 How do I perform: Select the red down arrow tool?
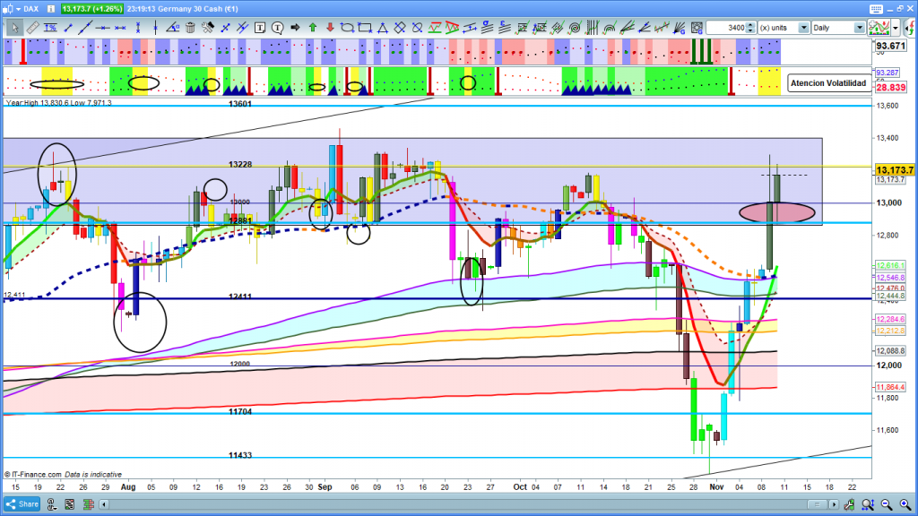[x=329, y=28]
